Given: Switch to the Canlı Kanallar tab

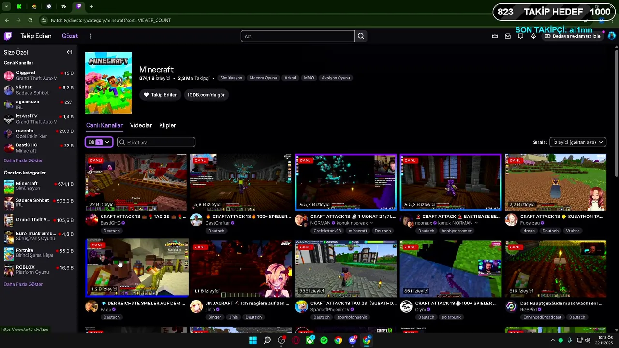Looking at the screenshot, I should click(104, 125).
